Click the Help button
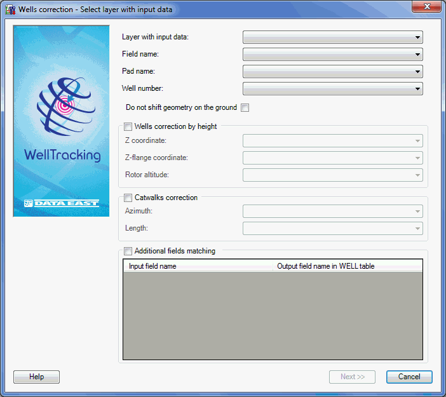Viewport: 446px width, 397px height. click(x=36, y=377)
